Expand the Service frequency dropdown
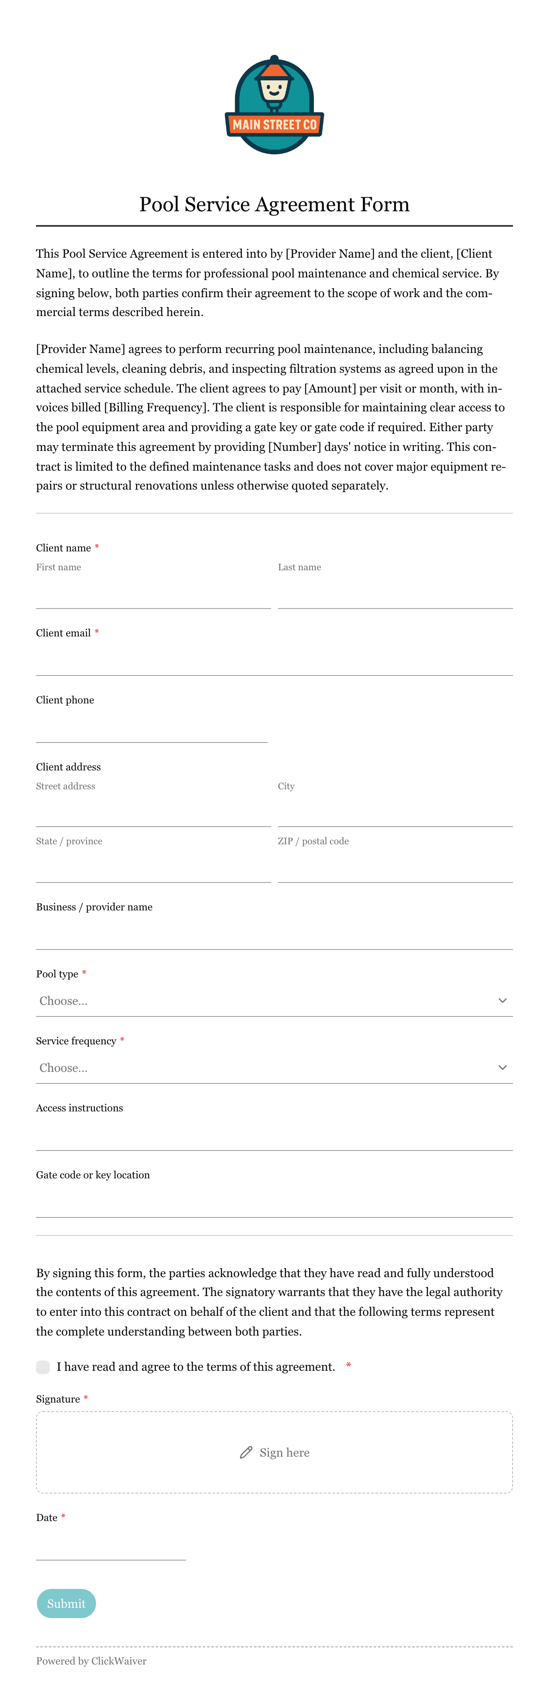This screenshot has width=549, height=1704. (274, 1068)
